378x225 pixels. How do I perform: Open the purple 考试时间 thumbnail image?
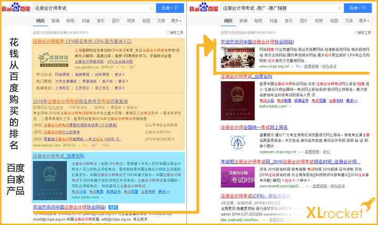point(238,177)
